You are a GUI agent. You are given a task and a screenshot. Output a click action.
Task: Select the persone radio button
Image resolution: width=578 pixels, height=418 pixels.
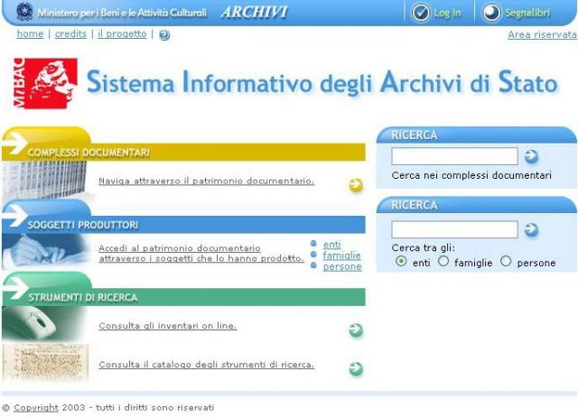506,262
